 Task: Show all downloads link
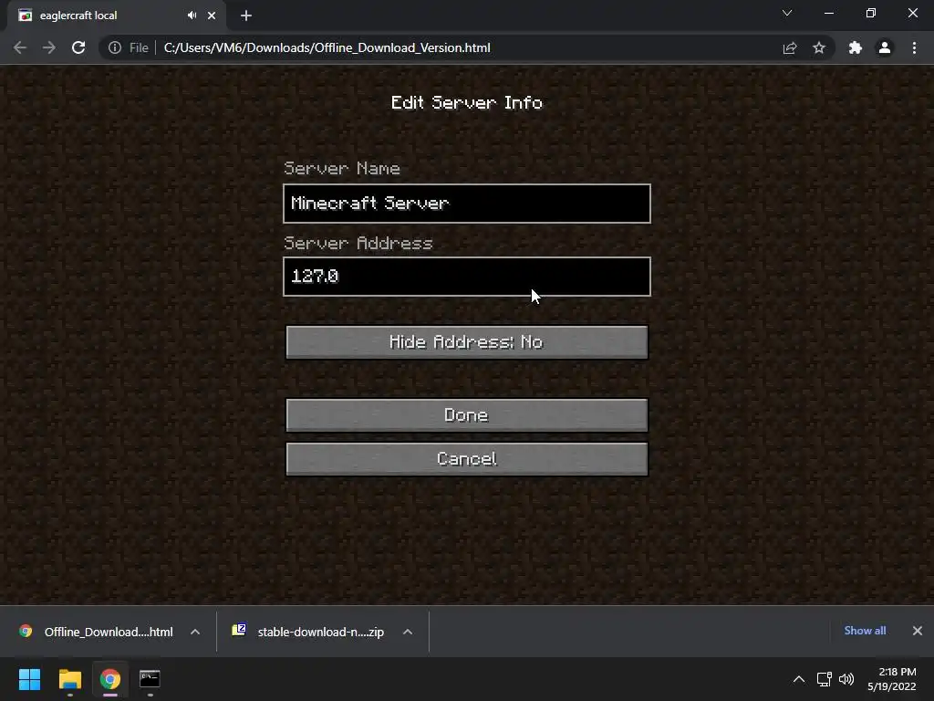pos(865,631)
